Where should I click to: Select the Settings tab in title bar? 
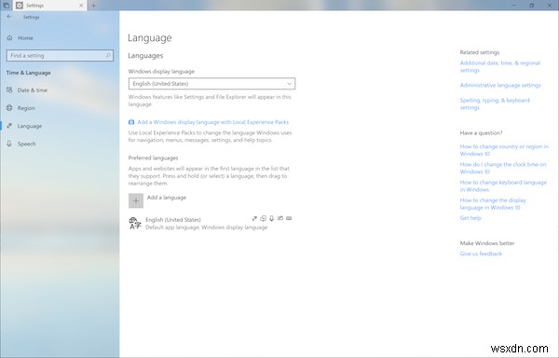coord(50,6)
